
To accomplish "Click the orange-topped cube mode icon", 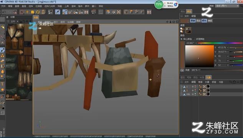I will tap(131, 12).
